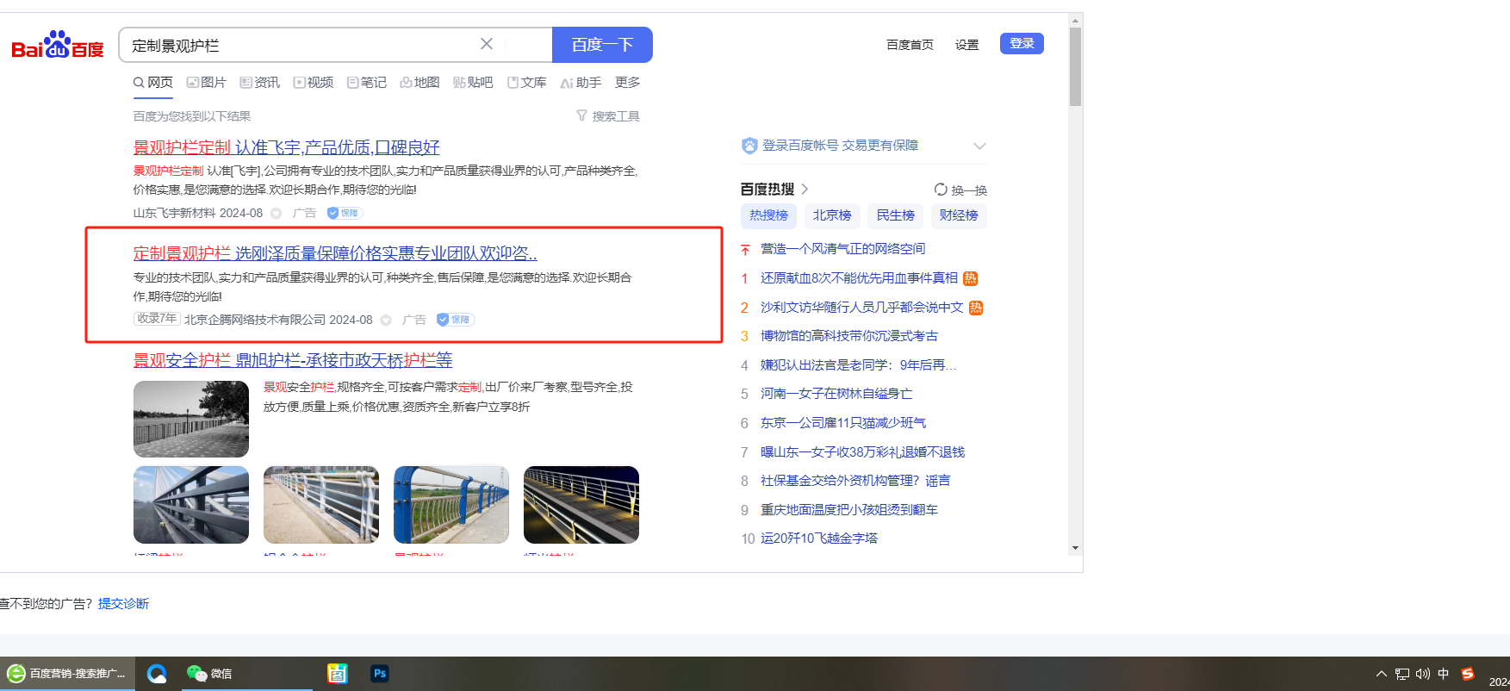
Task: Open the 景观护栏定制 认准飞宇 result title
Action: 287,147
